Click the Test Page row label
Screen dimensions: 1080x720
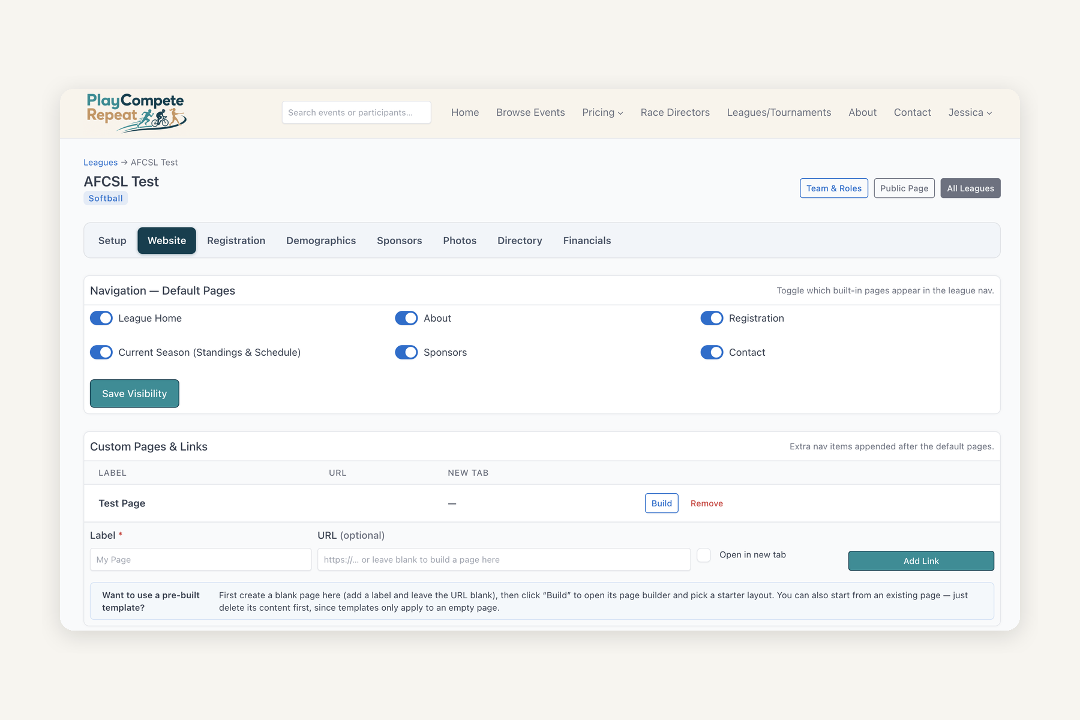pyautogui.click(x=122, y=503)
